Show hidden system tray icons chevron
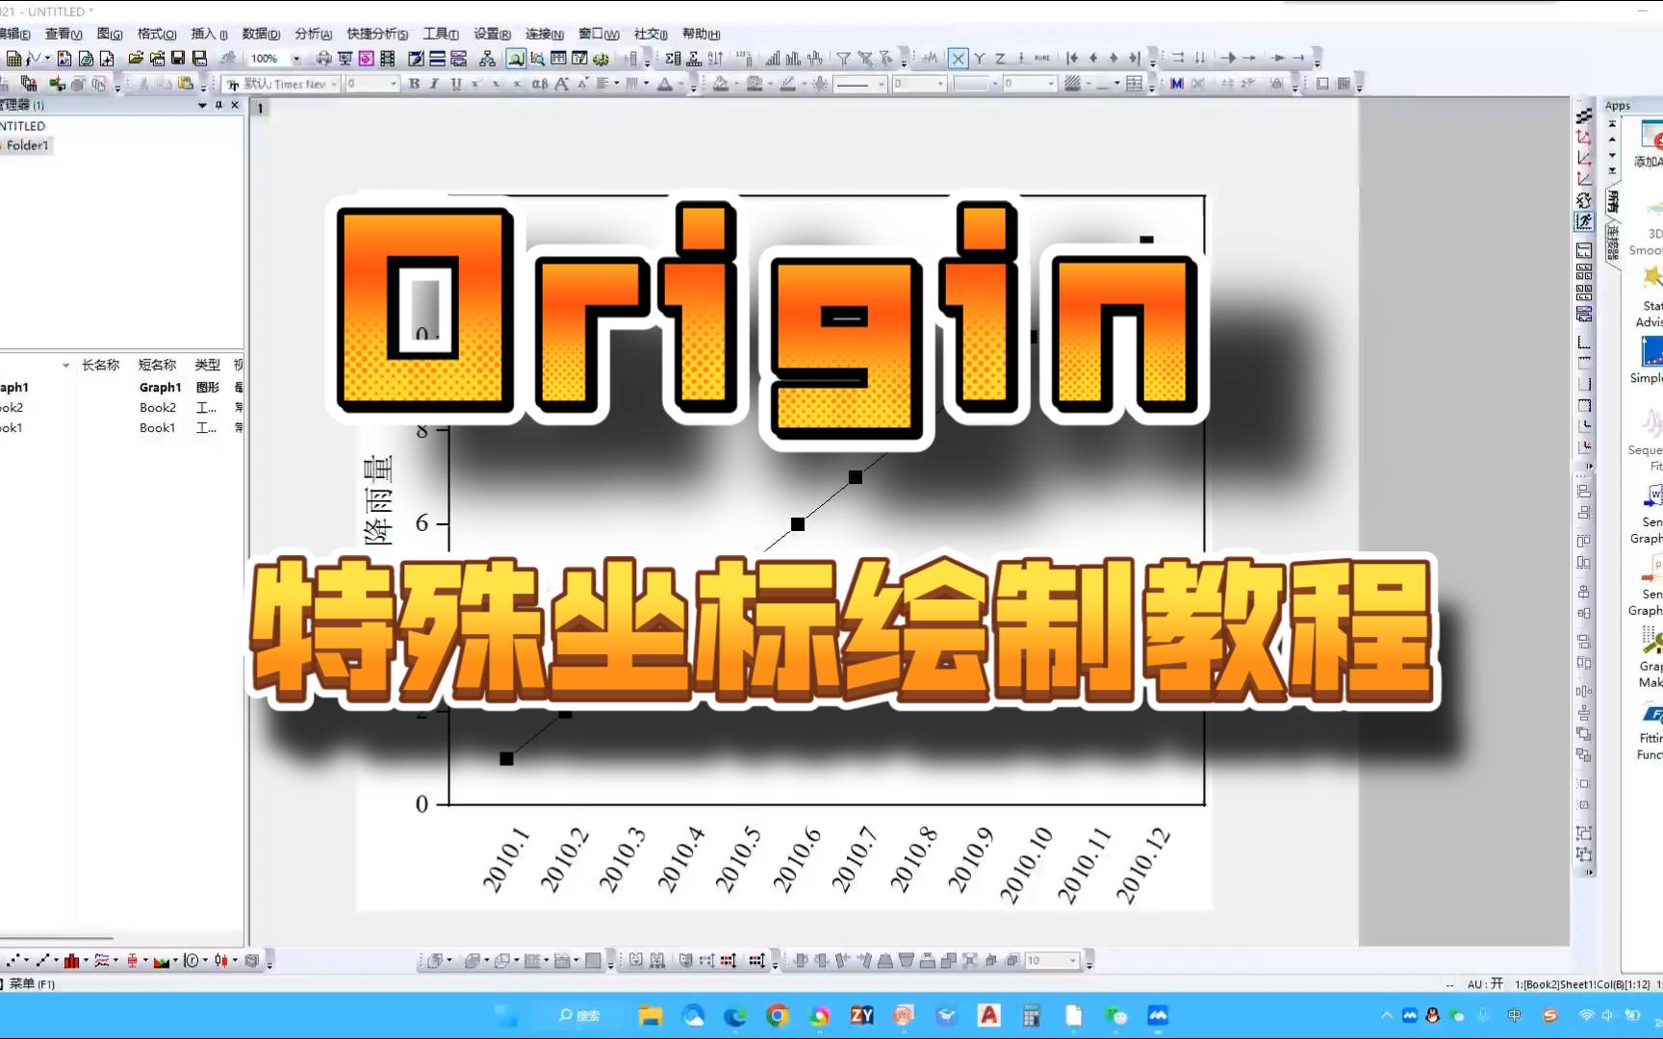The width and height of the screenshot is (1663, 1039). (1386, 1015)
